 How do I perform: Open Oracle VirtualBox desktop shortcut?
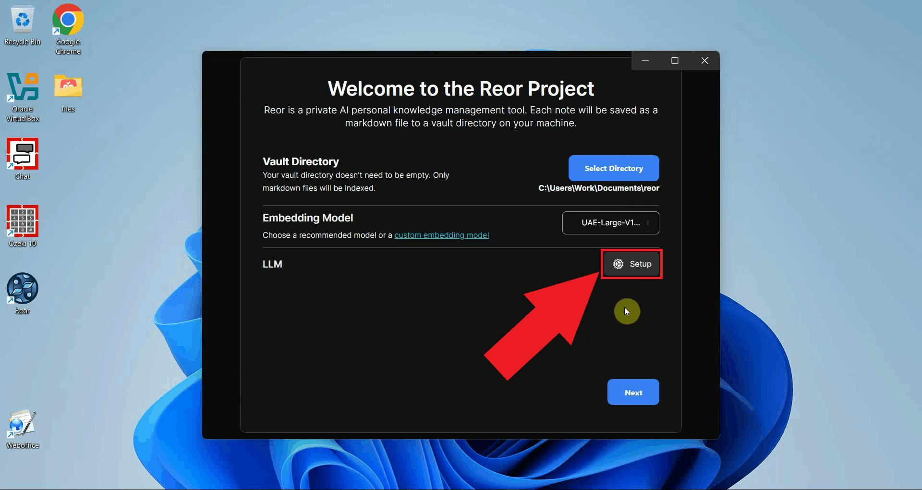[23, 97]
